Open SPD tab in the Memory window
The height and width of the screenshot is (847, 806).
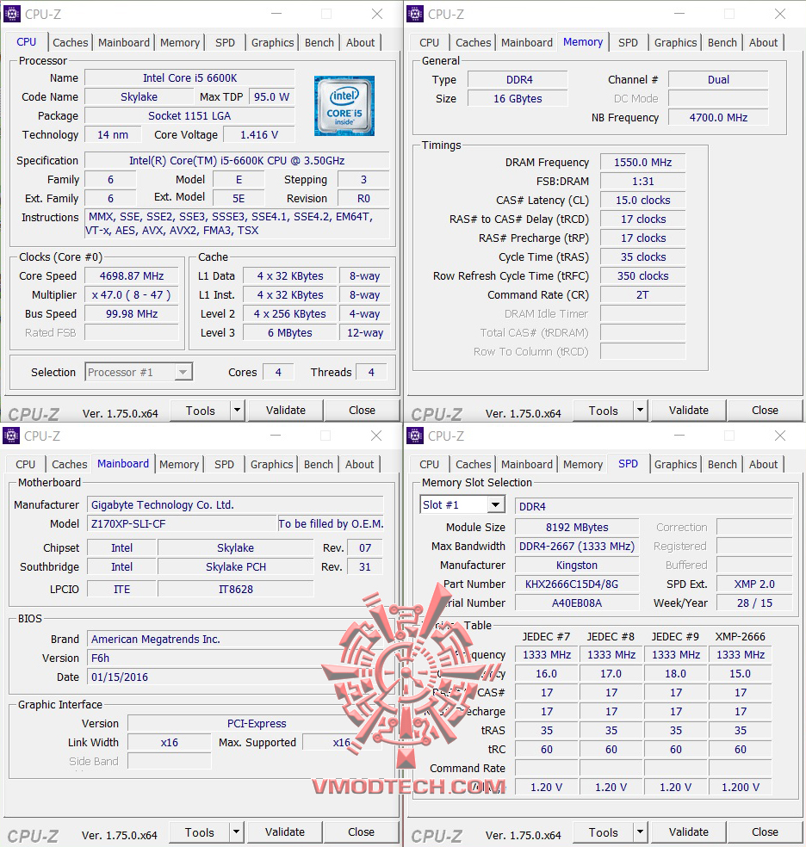coord(629,43)
